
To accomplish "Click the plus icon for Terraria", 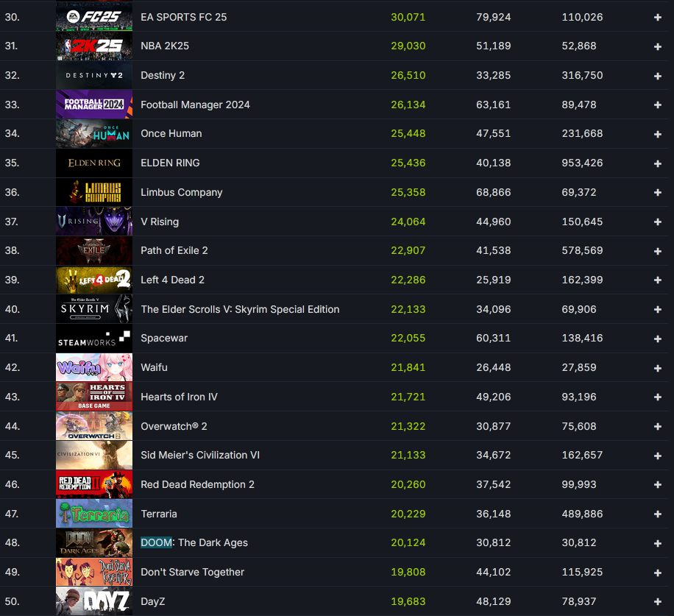I will (x=657, y=514).
